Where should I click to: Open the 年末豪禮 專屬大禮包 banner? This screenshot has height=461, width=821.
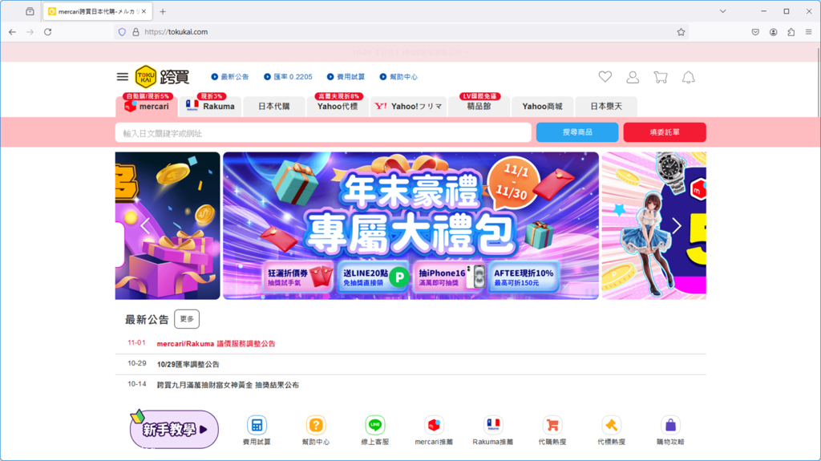[x=410, y=226]
